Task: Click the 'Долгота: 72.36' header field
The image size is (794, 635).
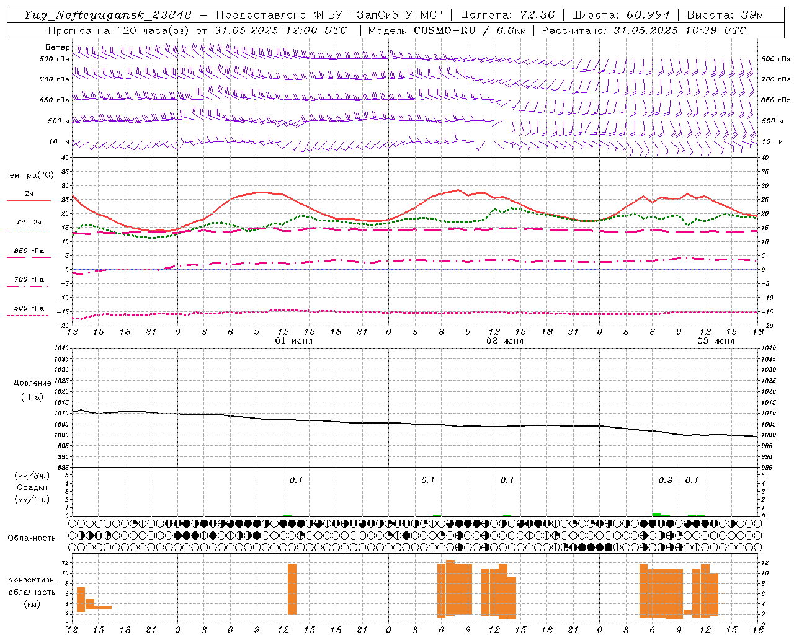Action: point(507,15)
